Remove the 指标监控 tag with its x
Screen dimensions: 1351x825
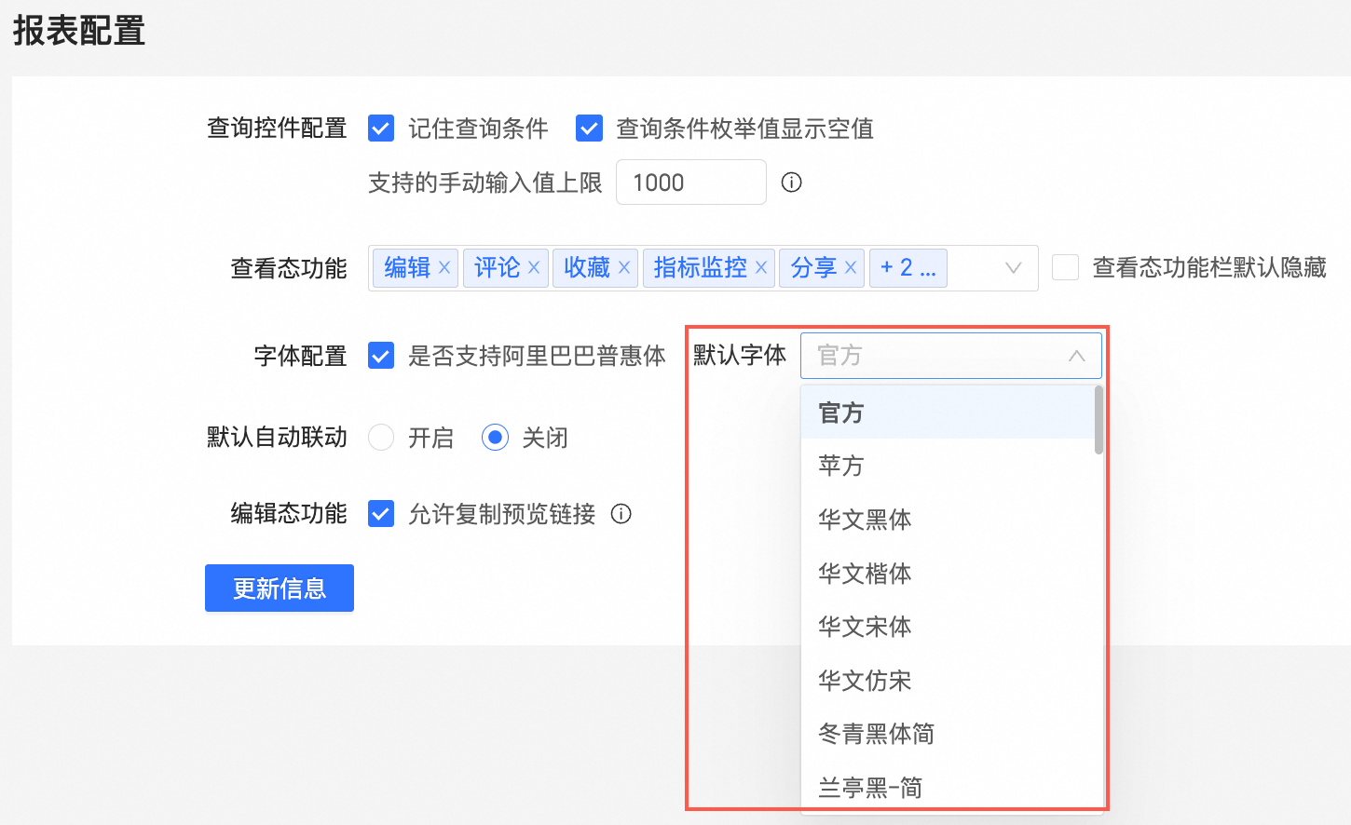pyautogui.click(x=761, y=268)
